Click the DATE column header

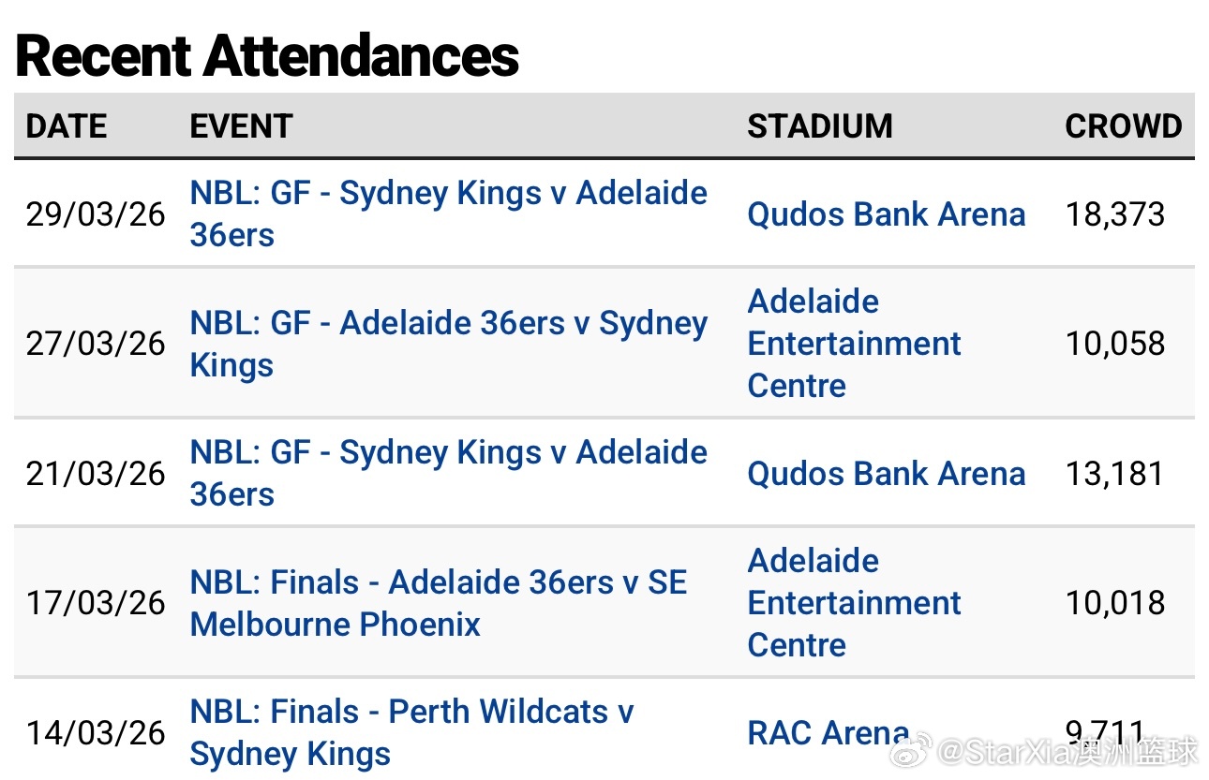pos(67,126)
